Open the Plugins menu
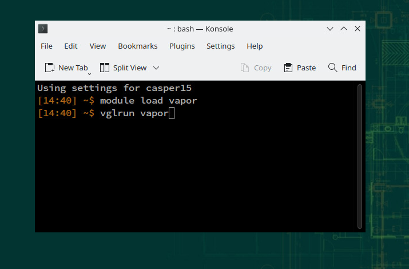This screenshot has width=409, height=269. [182, 46]
